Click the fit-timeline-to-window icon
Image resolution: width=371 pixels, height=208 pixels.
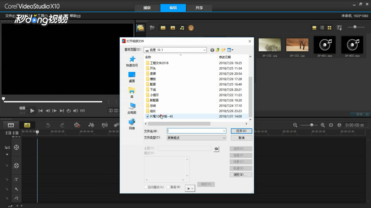click(x=331, y=125)
